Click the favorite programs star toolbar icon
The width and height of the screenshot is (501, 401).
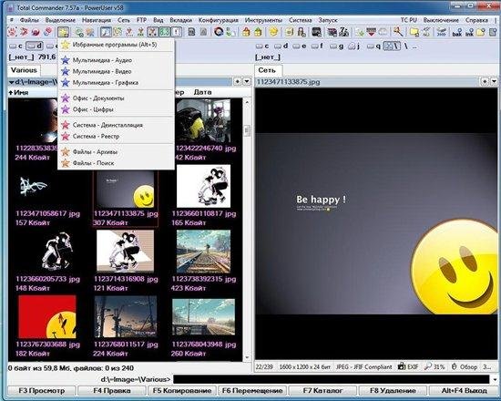[63, 32]
